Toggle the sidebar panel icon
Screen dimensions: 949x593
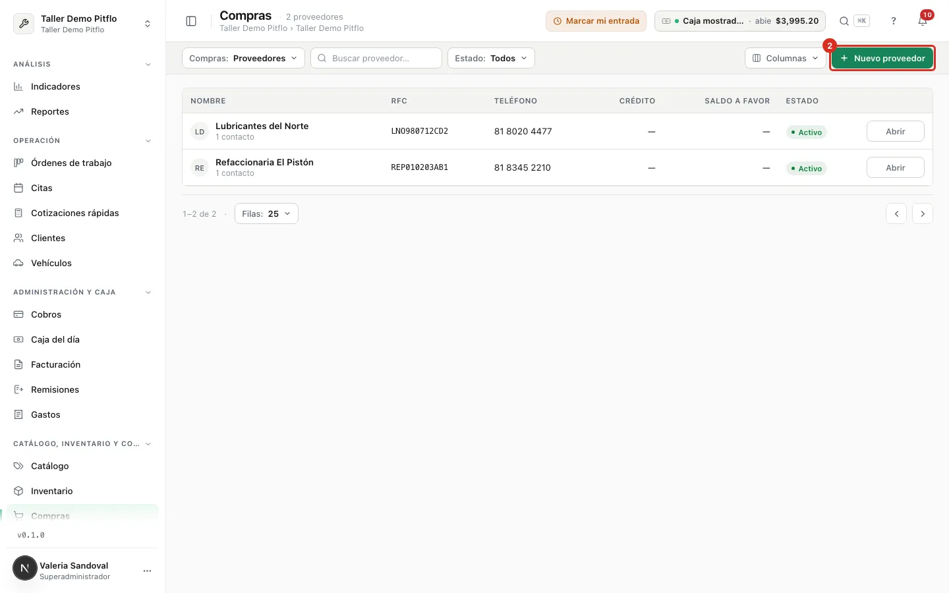click(191, 21)
